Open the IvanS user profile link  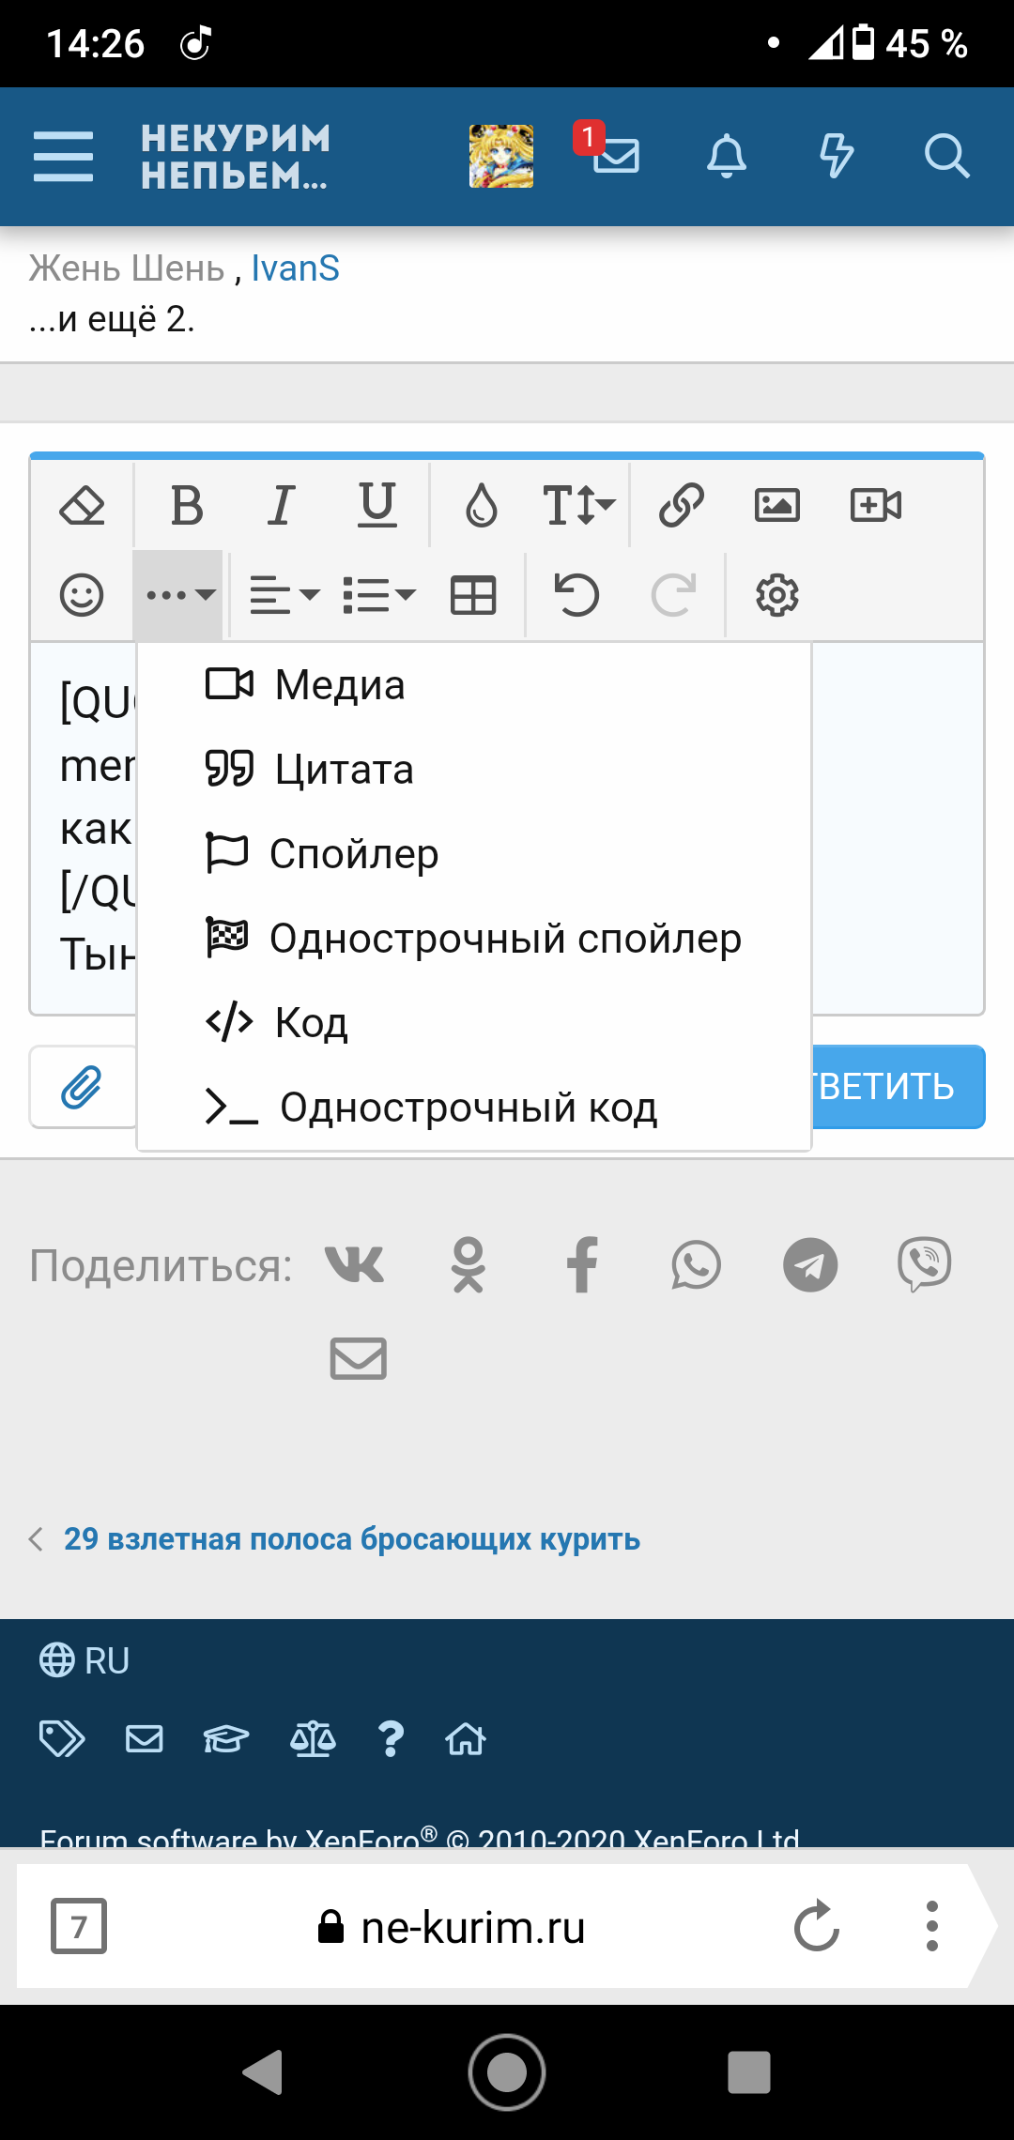(295, 268)
